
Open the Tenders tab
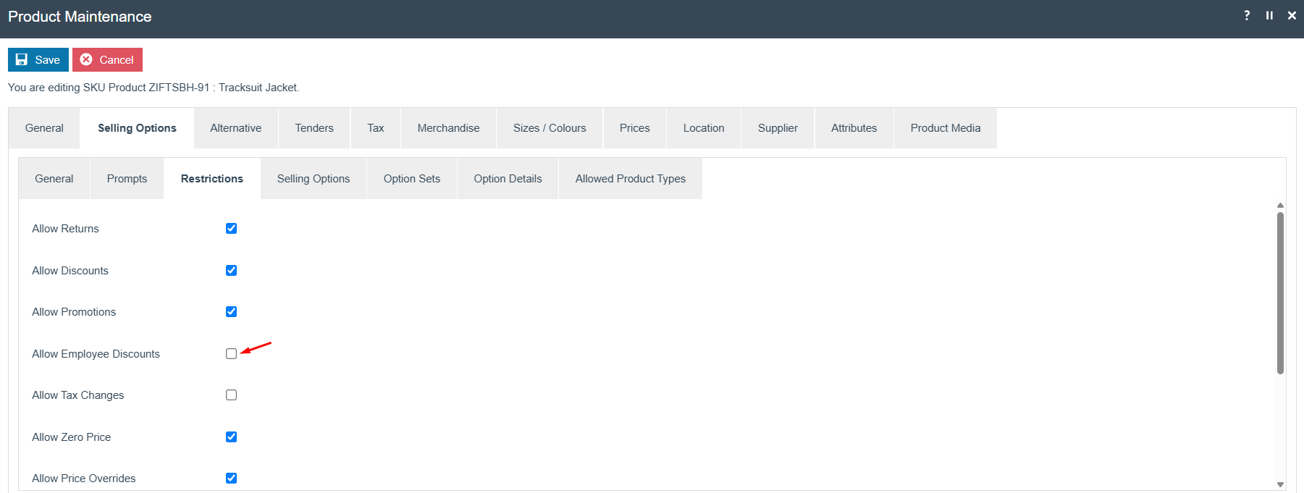[314, 128]
